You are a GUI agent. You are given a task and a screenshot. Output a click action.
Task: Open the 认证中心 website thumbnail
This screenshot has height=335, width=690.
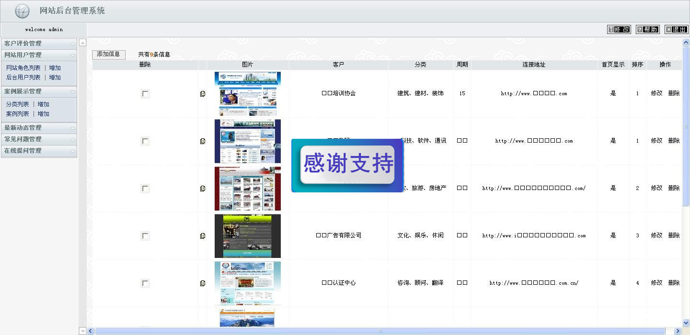tap(248, 283)
